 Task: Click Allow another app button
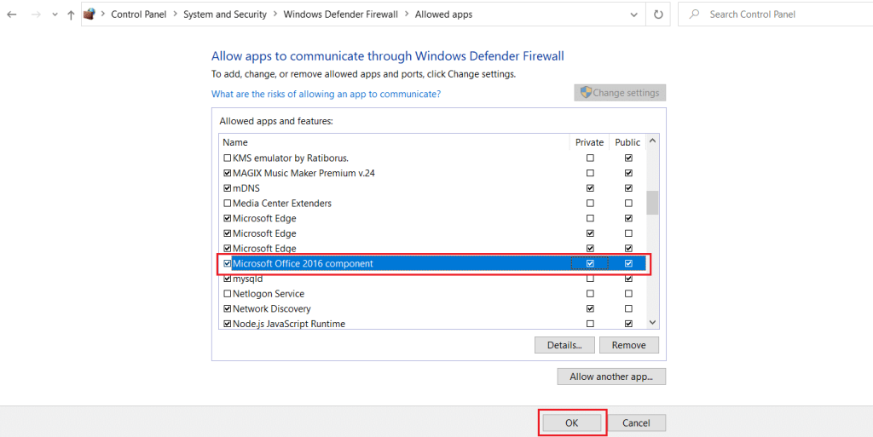point(611,377)
